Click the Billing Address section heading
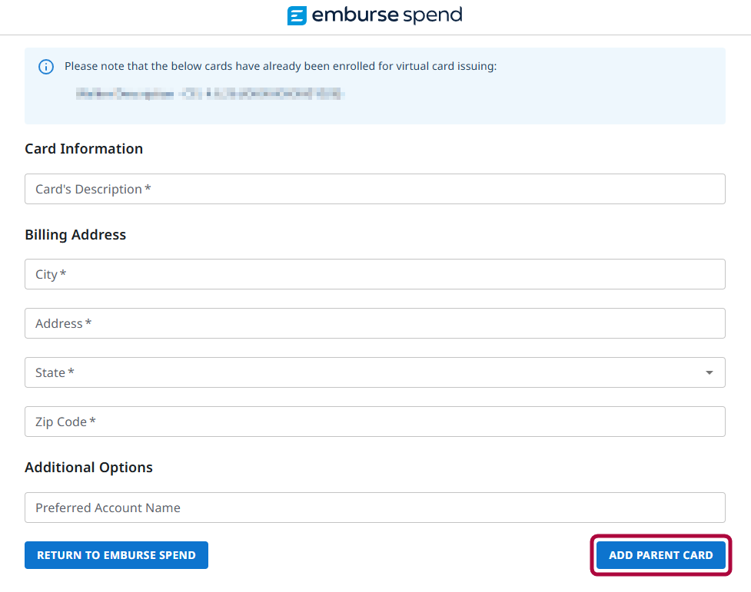The image size is (751, 592). point(75,234)
